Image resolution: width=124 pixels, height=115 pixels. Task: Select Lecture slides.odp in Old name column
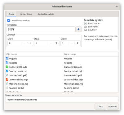coord(18,80)
